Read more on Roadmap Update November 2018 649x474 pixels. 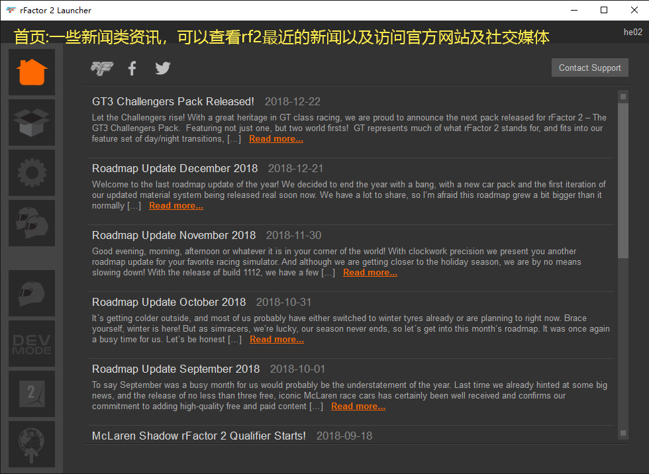(370, 273)
